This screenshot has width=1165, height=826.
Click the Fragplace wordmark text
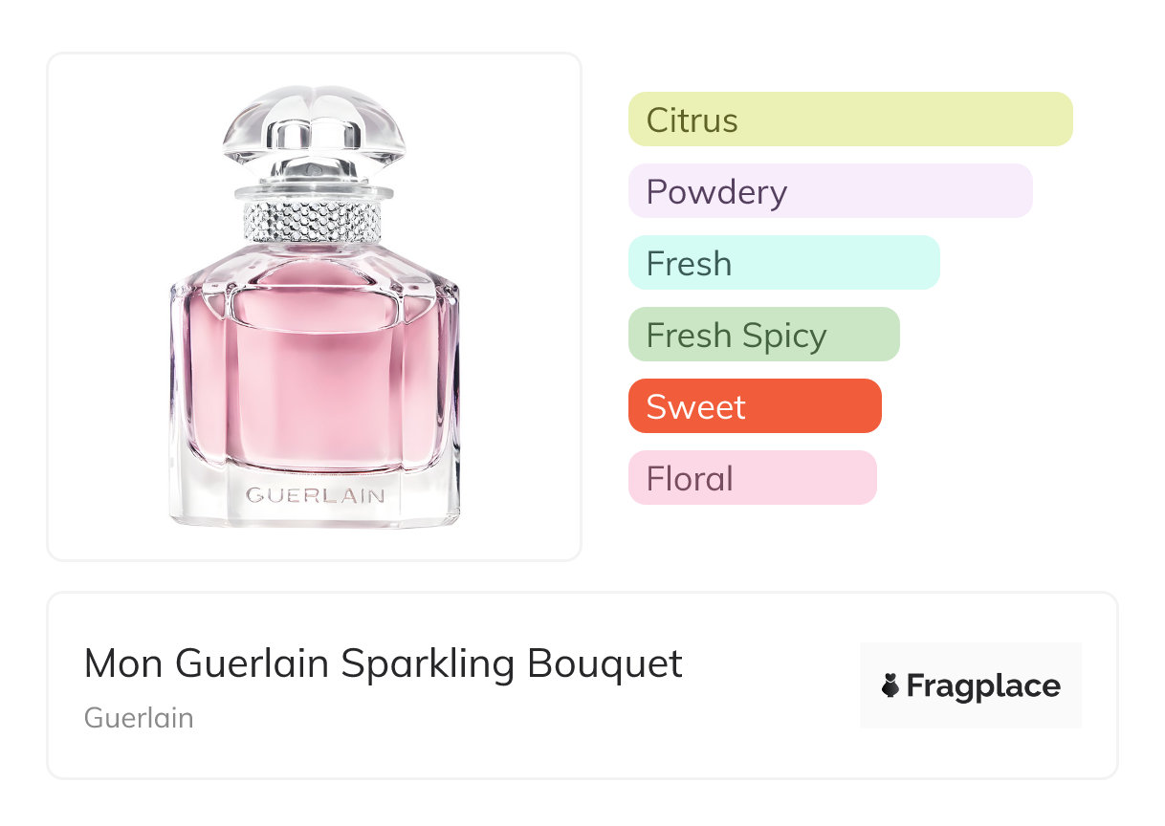(983, 686)
